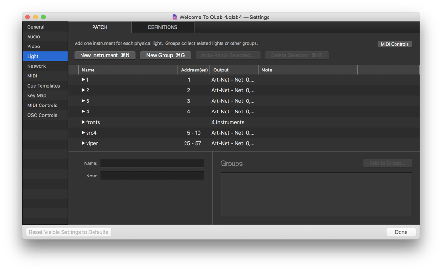Go to Network settings in sidebar

[x=36, y=66]
